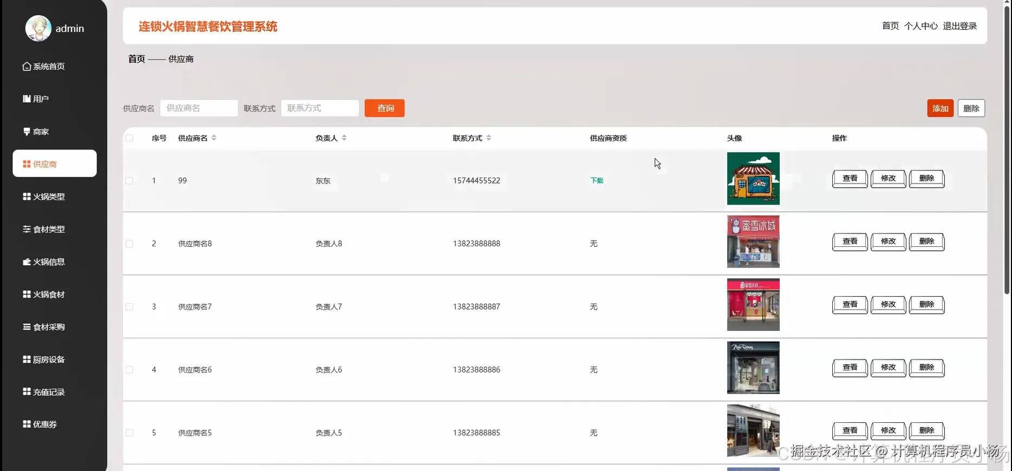This screenshot has width=1012, height=471.
Task: Select 充值记录 in the sidebar
Action: pos(55,392)
